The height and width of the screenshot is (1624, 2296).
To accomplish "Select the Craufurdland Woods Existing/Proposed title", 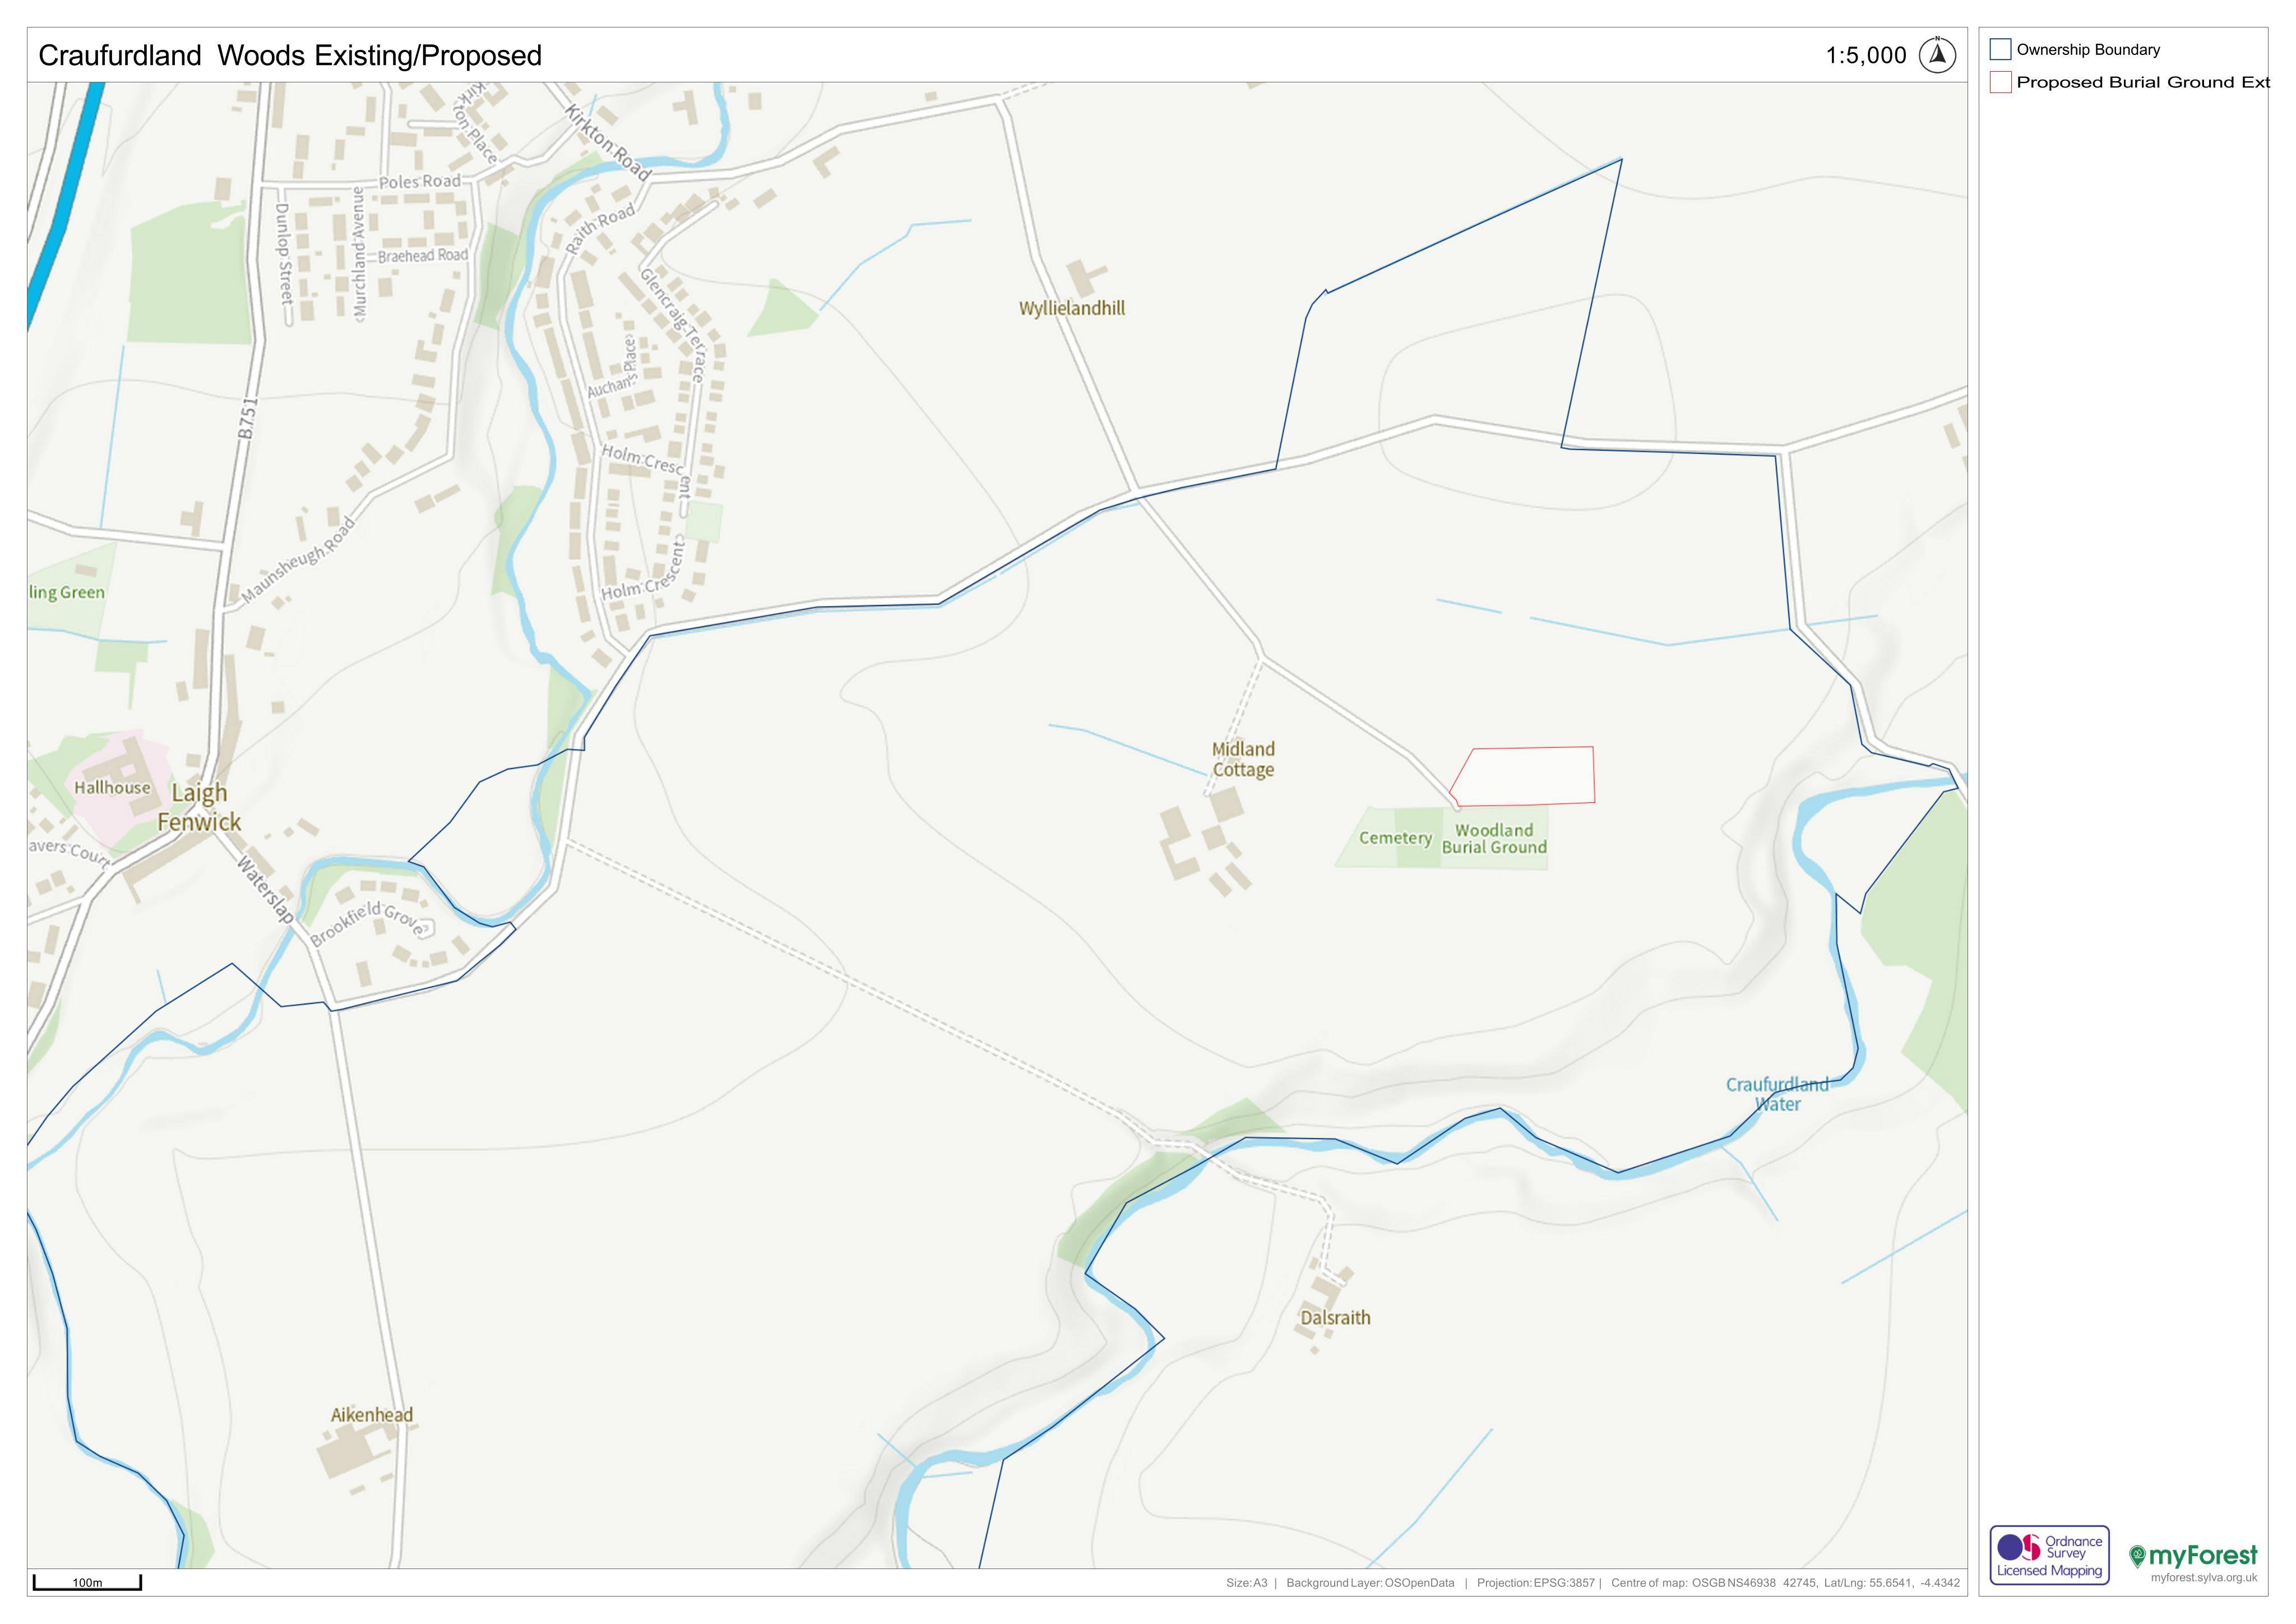I will [x=290, y=56].
